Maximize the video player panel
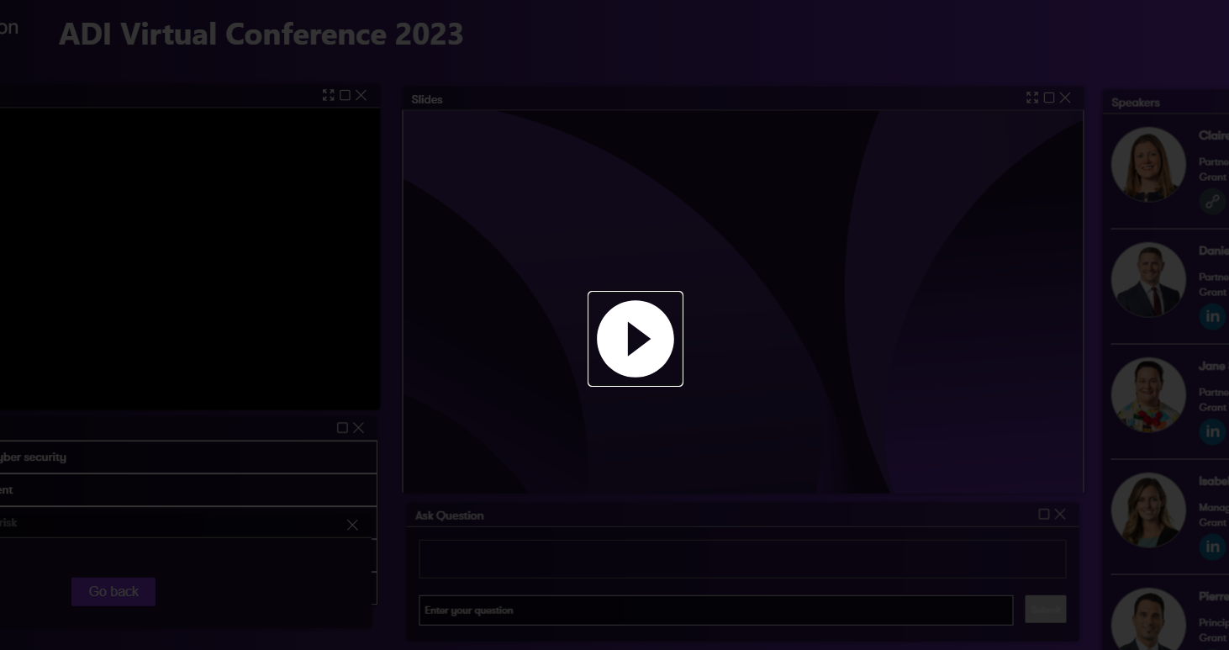Viewport: 1229px width, 650px height. (345, 95)
